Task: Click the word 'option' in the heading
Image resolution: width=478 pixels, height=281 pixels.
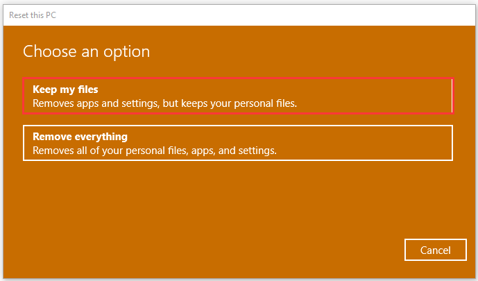Action: click(126, 52)
